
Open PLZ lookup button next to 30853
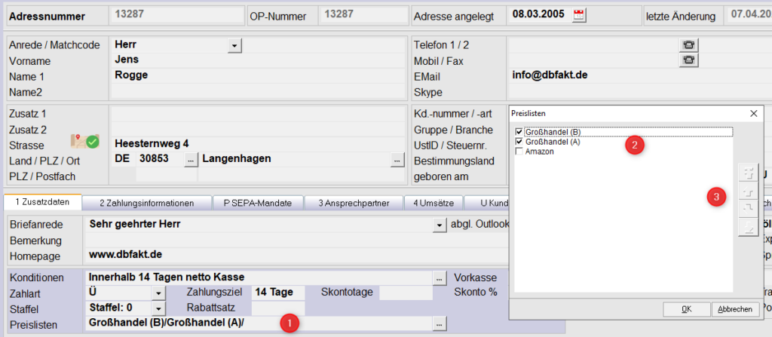click(x=191, y=159)
